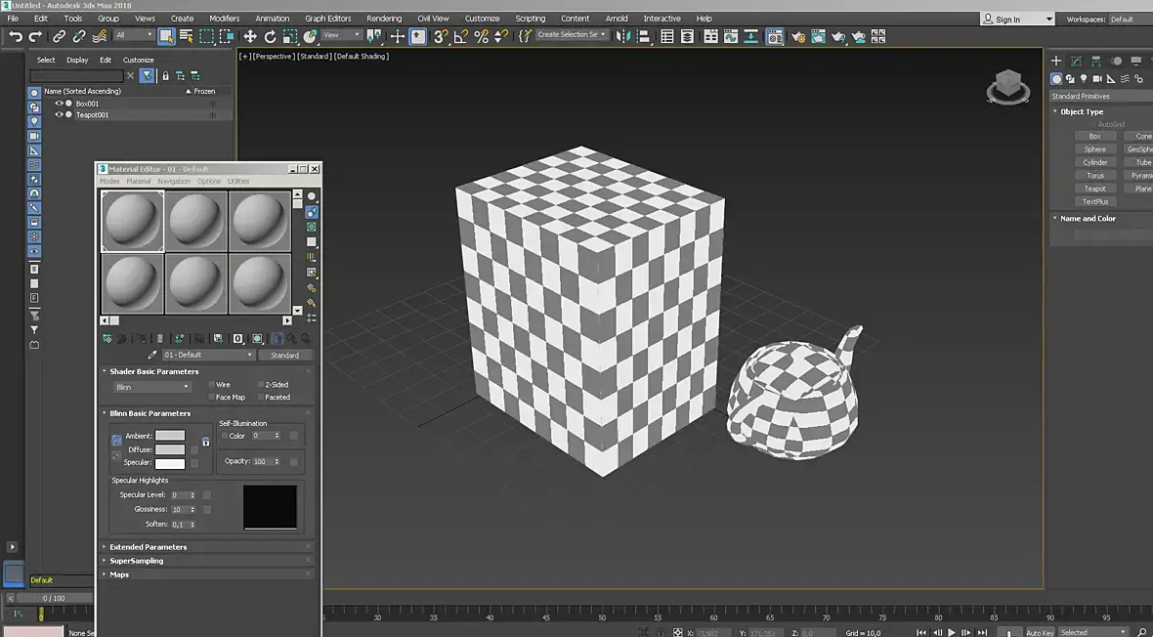Click the Undo arrow in the main toolbar

point(15,36)
